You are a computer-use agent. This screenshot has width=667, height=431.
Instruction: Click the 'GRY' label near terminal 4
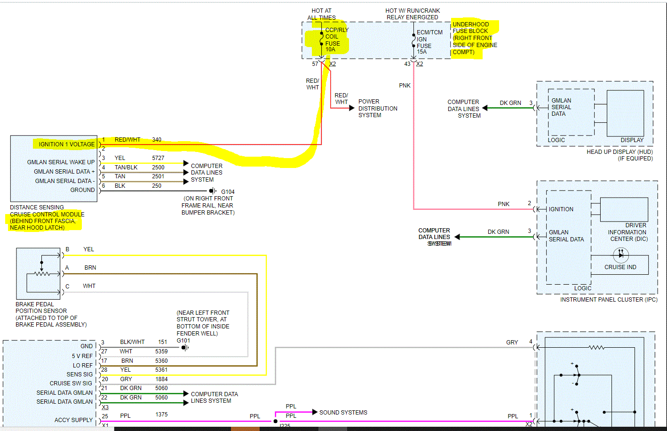(512, 343)
